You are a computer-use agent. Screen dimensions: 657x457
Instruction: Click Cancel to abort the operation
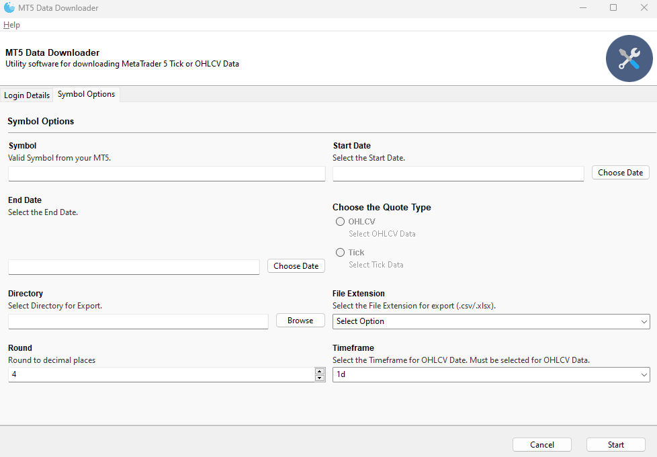coord(541,444)
